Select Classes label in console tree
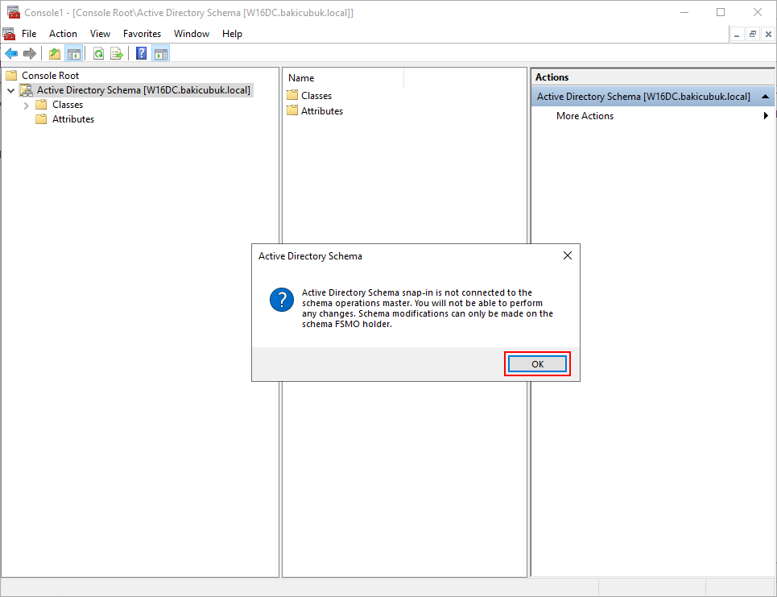The height and width of the screenshot is (597, 777). point(68,105)
